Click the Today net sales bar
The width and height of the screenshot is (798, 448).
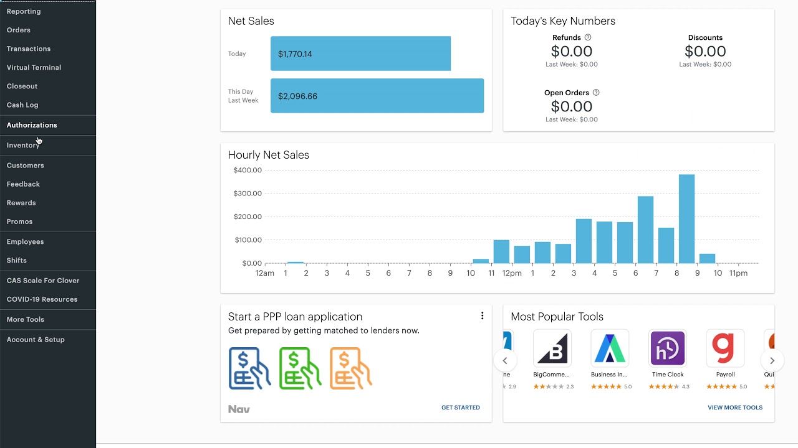[360, 54]
